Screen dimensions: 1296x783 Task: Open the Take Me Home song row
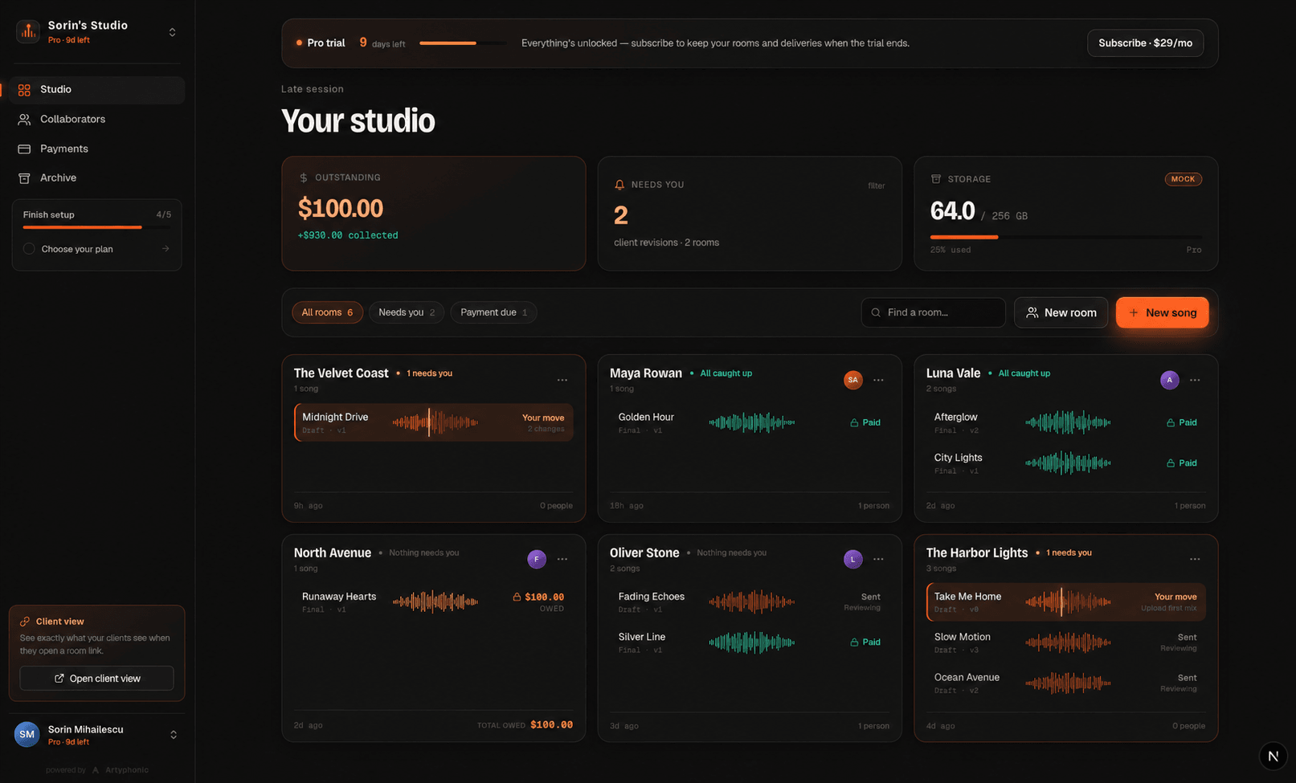coord(1066,602)
